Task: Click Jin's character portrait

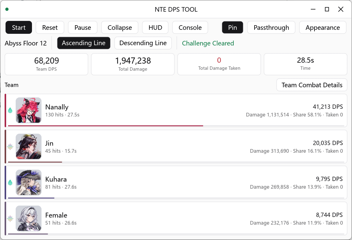Action: [29, 147]
